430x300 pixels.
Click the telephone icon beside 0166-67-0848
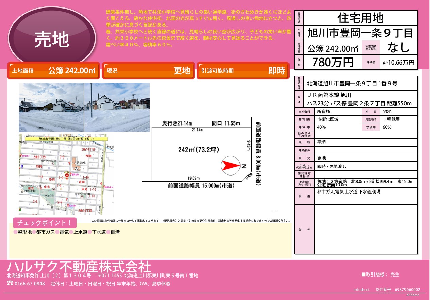pos(10,283)
